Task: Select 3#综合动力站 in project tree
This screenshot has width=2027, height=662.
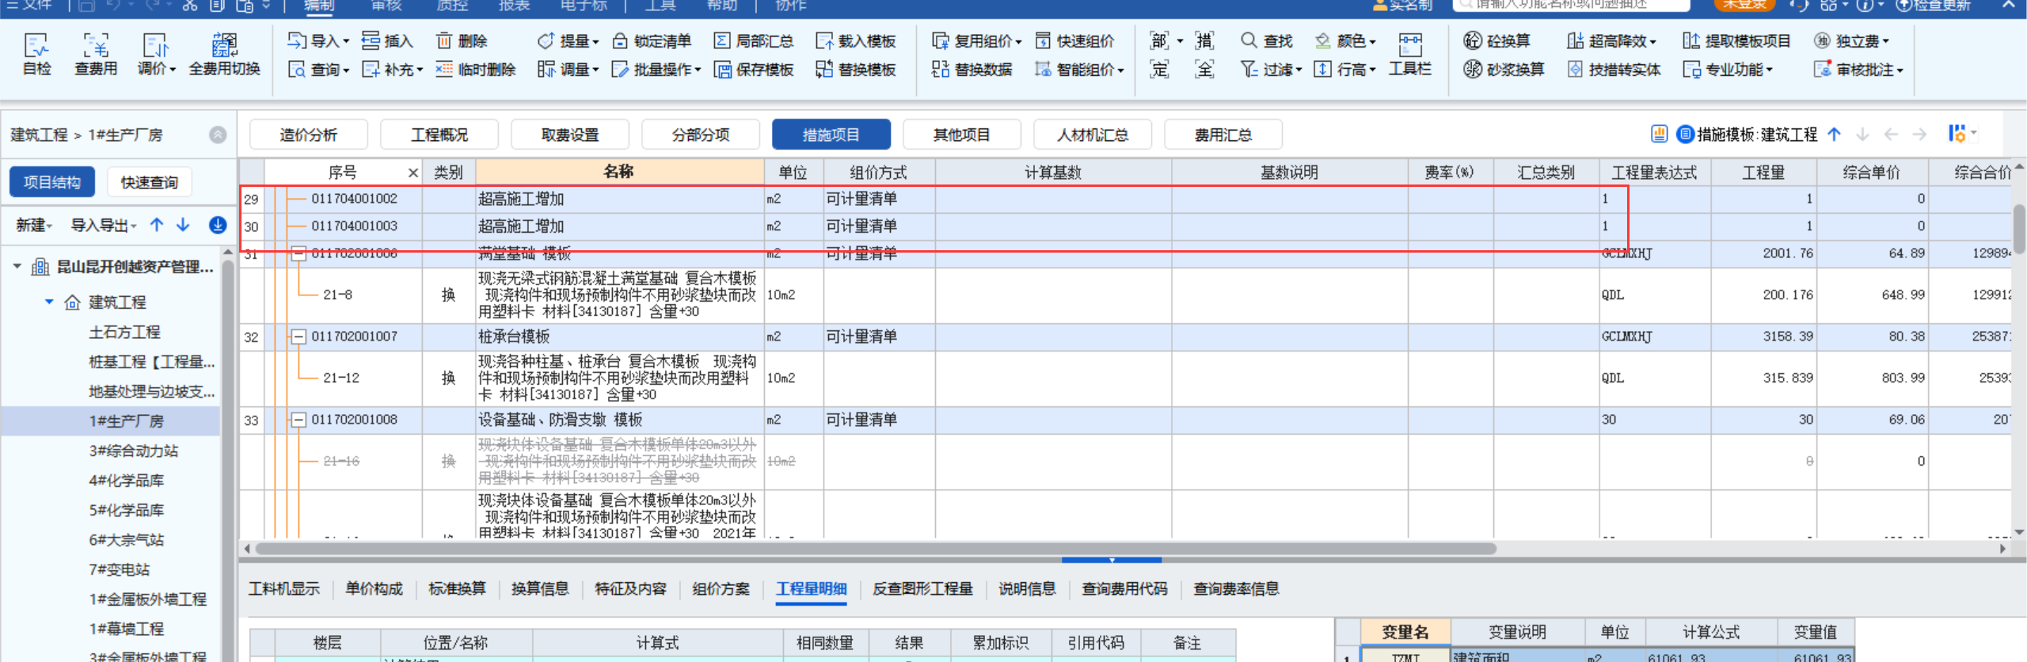Action: (x=133, y=451)
